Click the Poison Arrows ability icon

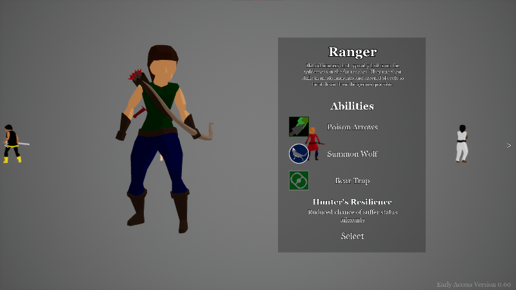click(299, 126)
